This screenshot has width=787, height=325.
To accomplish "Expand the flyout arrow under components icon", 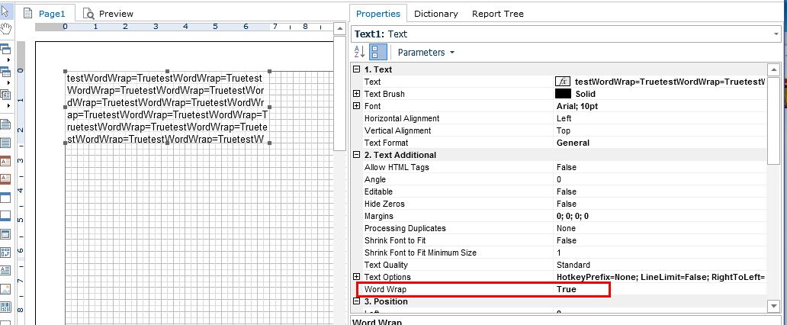I will click(8, 105).
